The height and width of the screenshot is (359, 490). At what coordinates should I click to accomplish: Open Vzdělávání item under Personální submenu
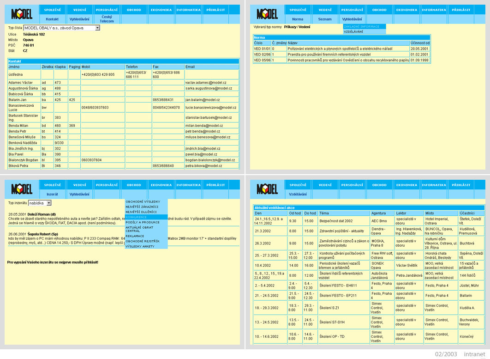pyautogui.click(x=364, y=31)
